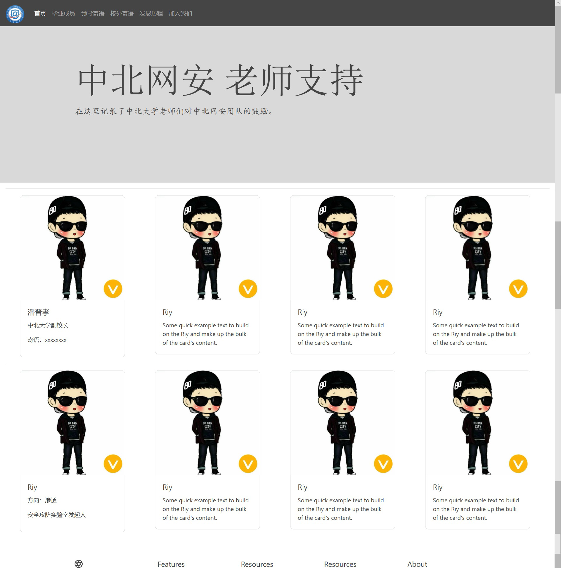The image size is (561, 568).
Task: Click the Features footer heading
Action: (x=171, y=564)
